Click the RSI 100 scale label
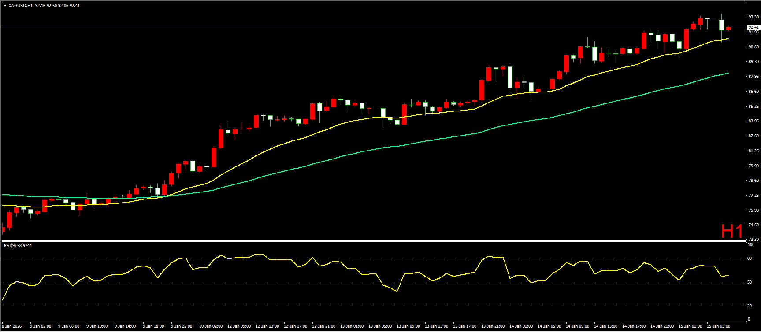Viewport: 761px width, 332px height. tap(751, 245)
